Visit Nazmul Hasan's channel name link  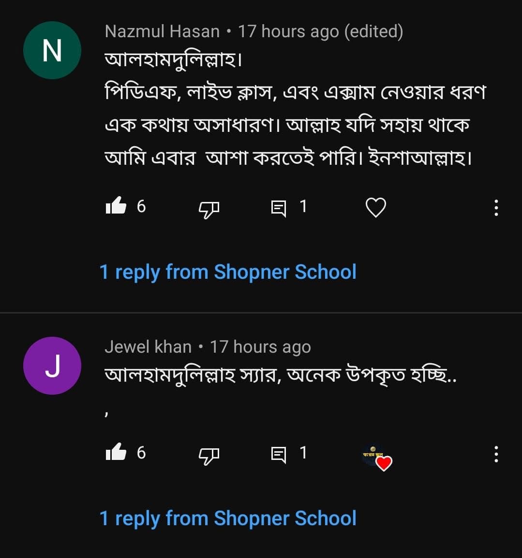click(162, 31)
